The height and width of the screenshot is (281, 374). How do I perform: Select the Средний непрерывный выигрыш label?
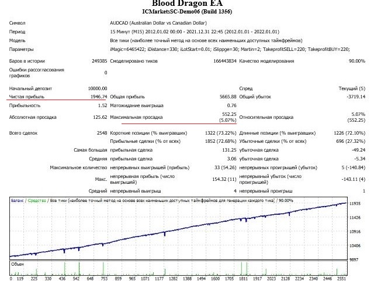coord(124,191)
